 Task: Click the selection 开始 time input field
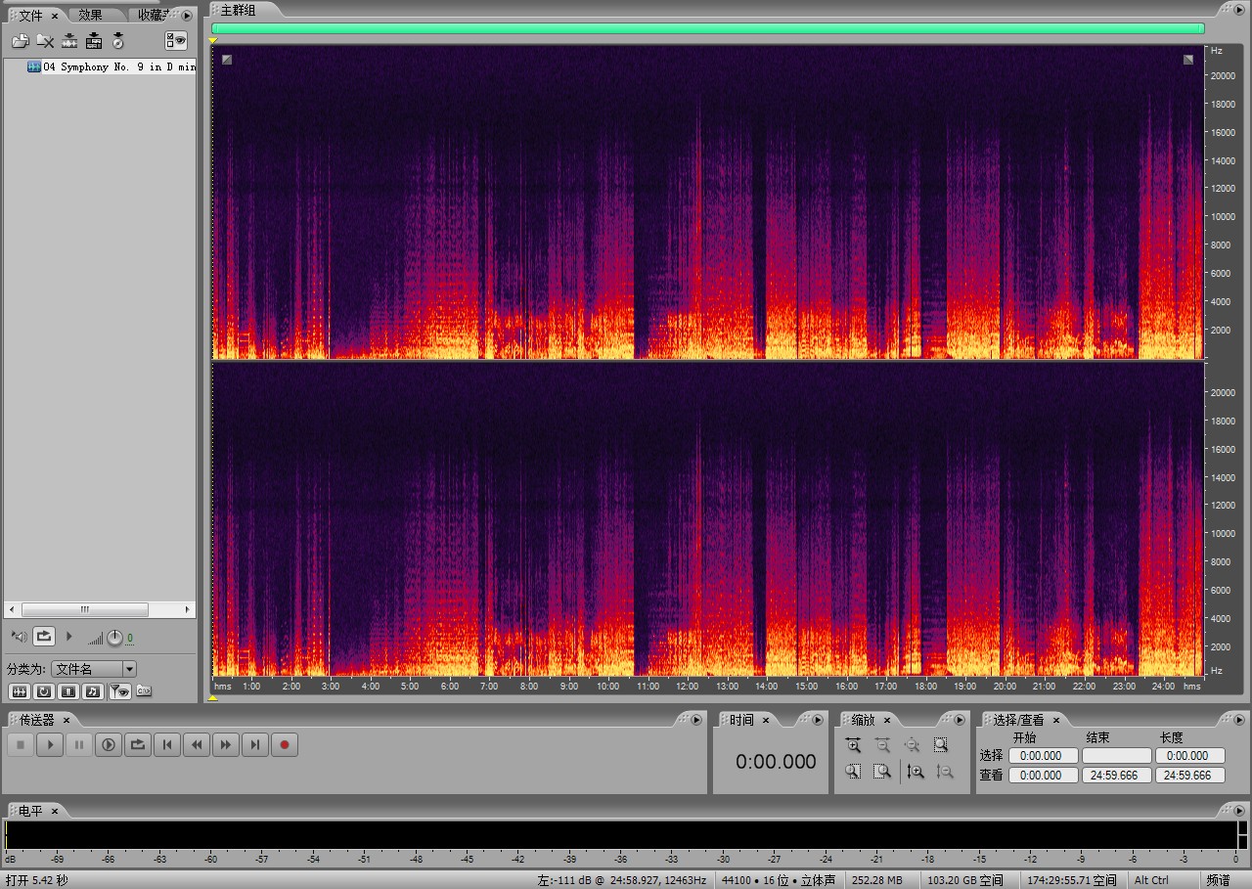[x=1043, y=756]
